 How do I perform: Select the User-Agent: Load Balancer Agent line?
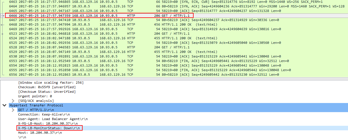53,119
